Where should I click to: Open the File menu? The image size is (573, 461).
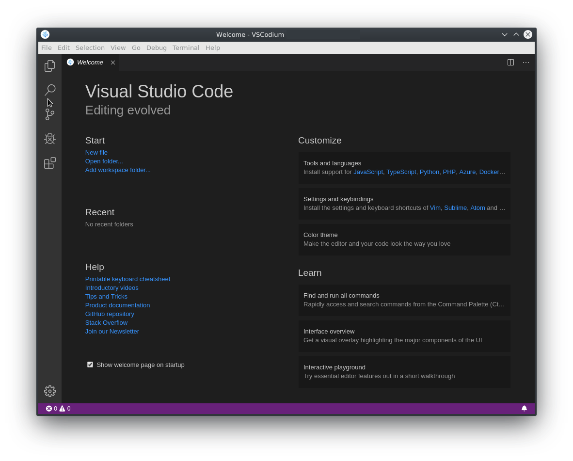pos(47,48)
